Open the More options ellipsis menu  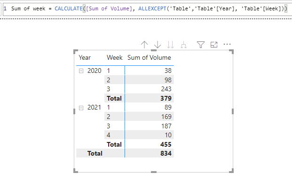click(x=227, y=44)
